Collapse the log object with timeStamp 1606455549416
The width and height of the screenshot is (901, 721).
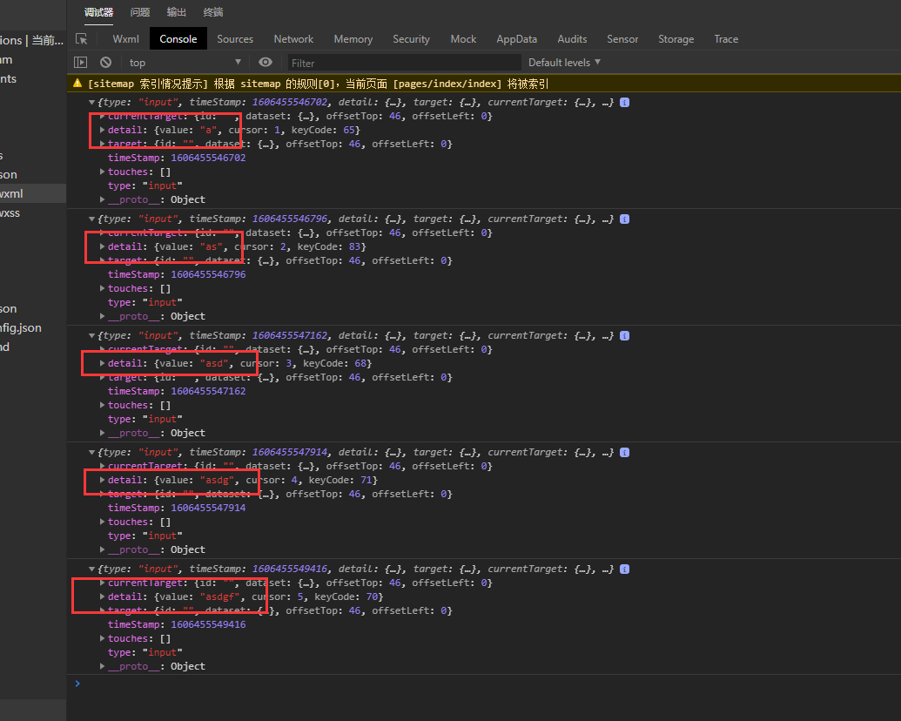point(92,569)
